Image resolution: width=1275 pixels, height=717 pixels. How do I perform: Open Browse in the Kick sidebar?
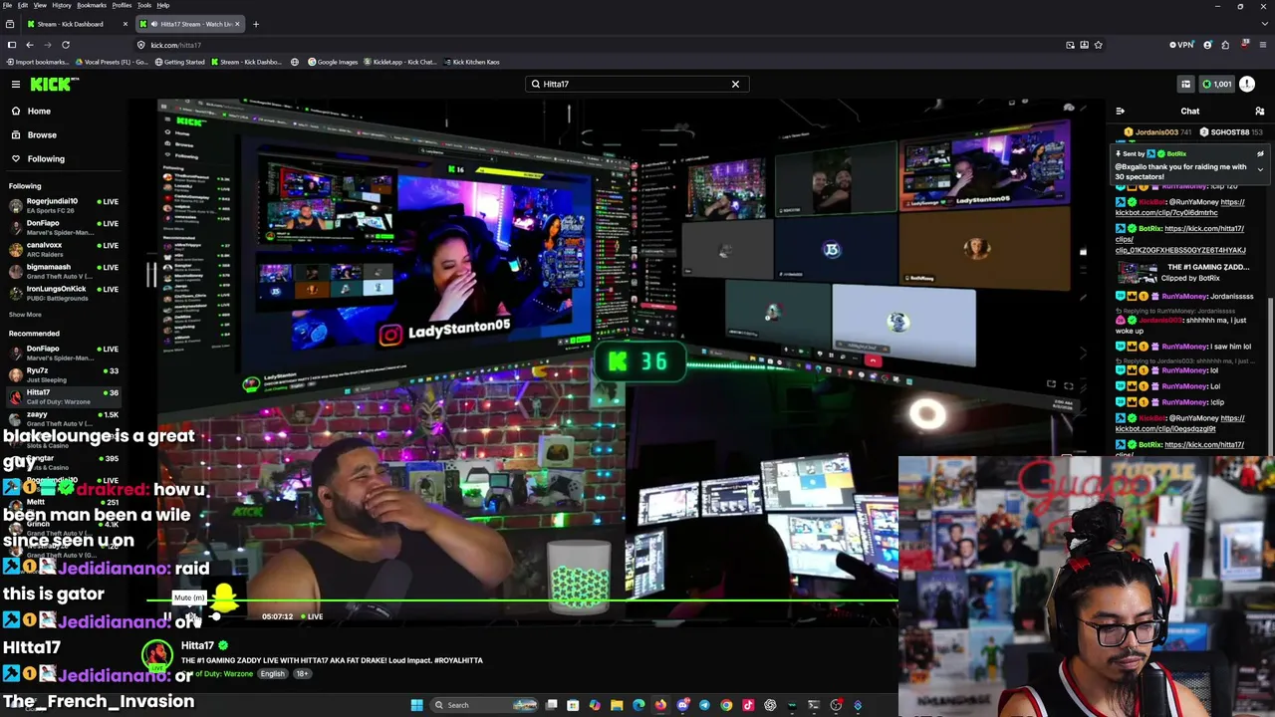point(42,134)
